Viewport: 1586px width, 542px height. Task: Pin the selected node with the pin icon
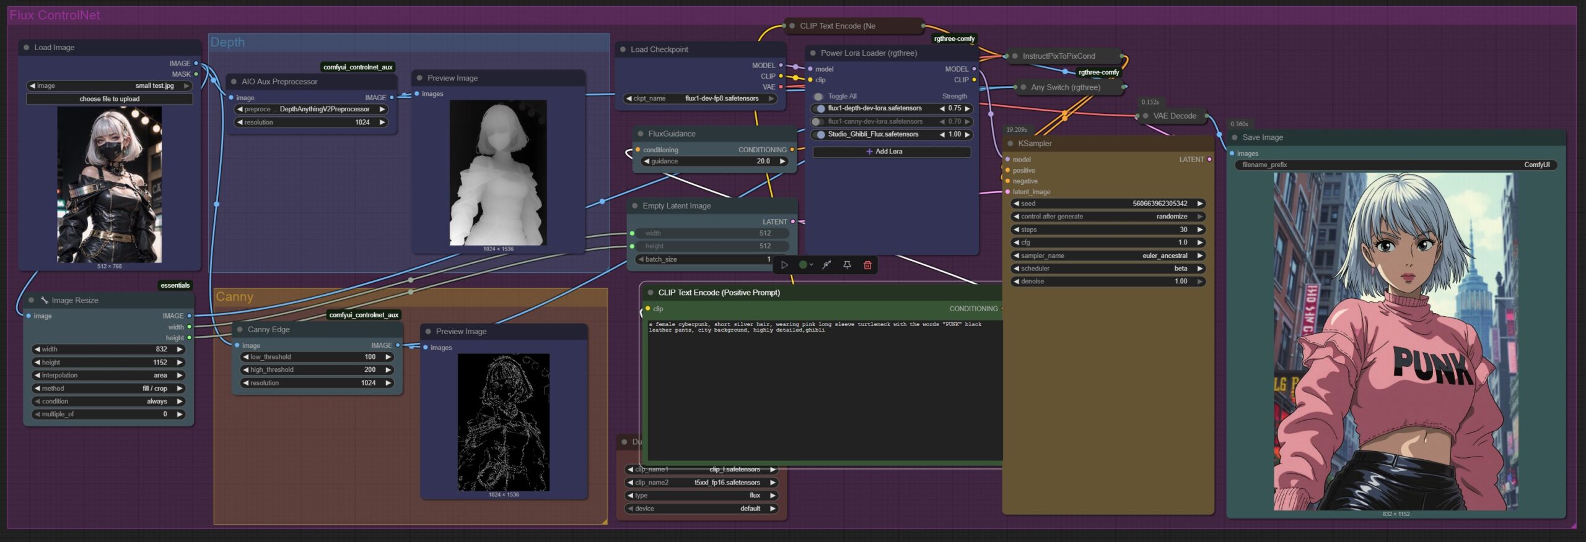click(x=847, y=265)
